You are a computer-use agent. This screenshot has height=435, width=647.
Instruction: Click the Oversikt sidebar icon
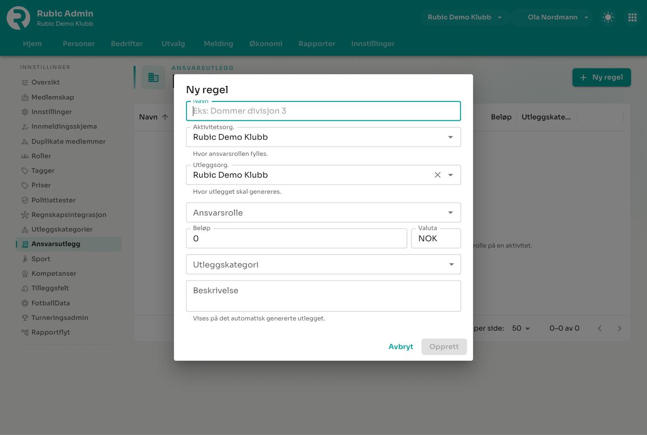point(25,83)
